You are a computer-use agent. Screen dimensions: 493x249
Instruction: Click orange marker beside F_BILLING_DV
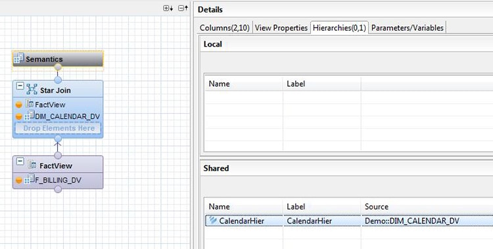pyautogui.click(x=19, y=180)
